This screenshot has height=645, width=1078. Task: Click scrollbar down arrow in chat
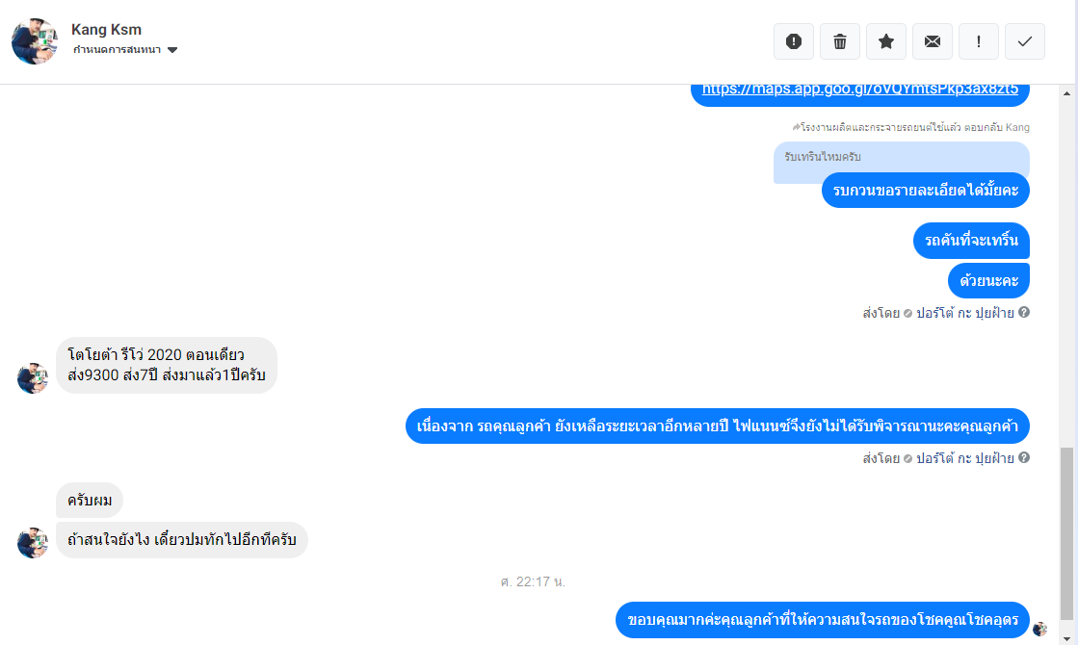[x=1066, y=639]
